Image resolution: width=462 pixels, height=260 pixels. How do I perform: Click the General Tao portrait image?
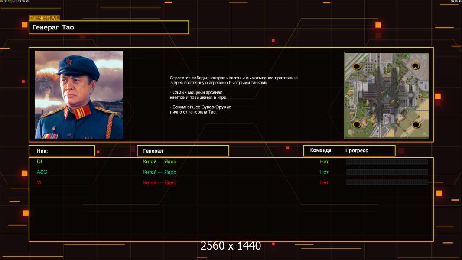click(79, 95)
